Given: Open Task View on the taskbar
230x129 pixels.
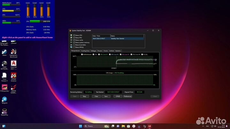Looking at the screenshot, I should (113, 126).
